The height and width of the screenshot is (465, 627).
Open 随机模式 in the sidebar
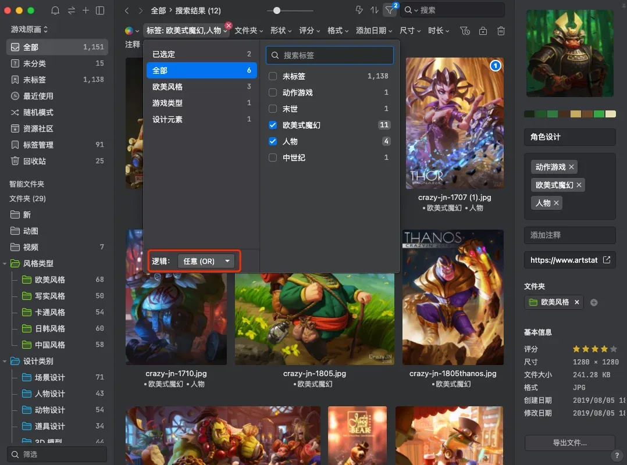(57, 112)
